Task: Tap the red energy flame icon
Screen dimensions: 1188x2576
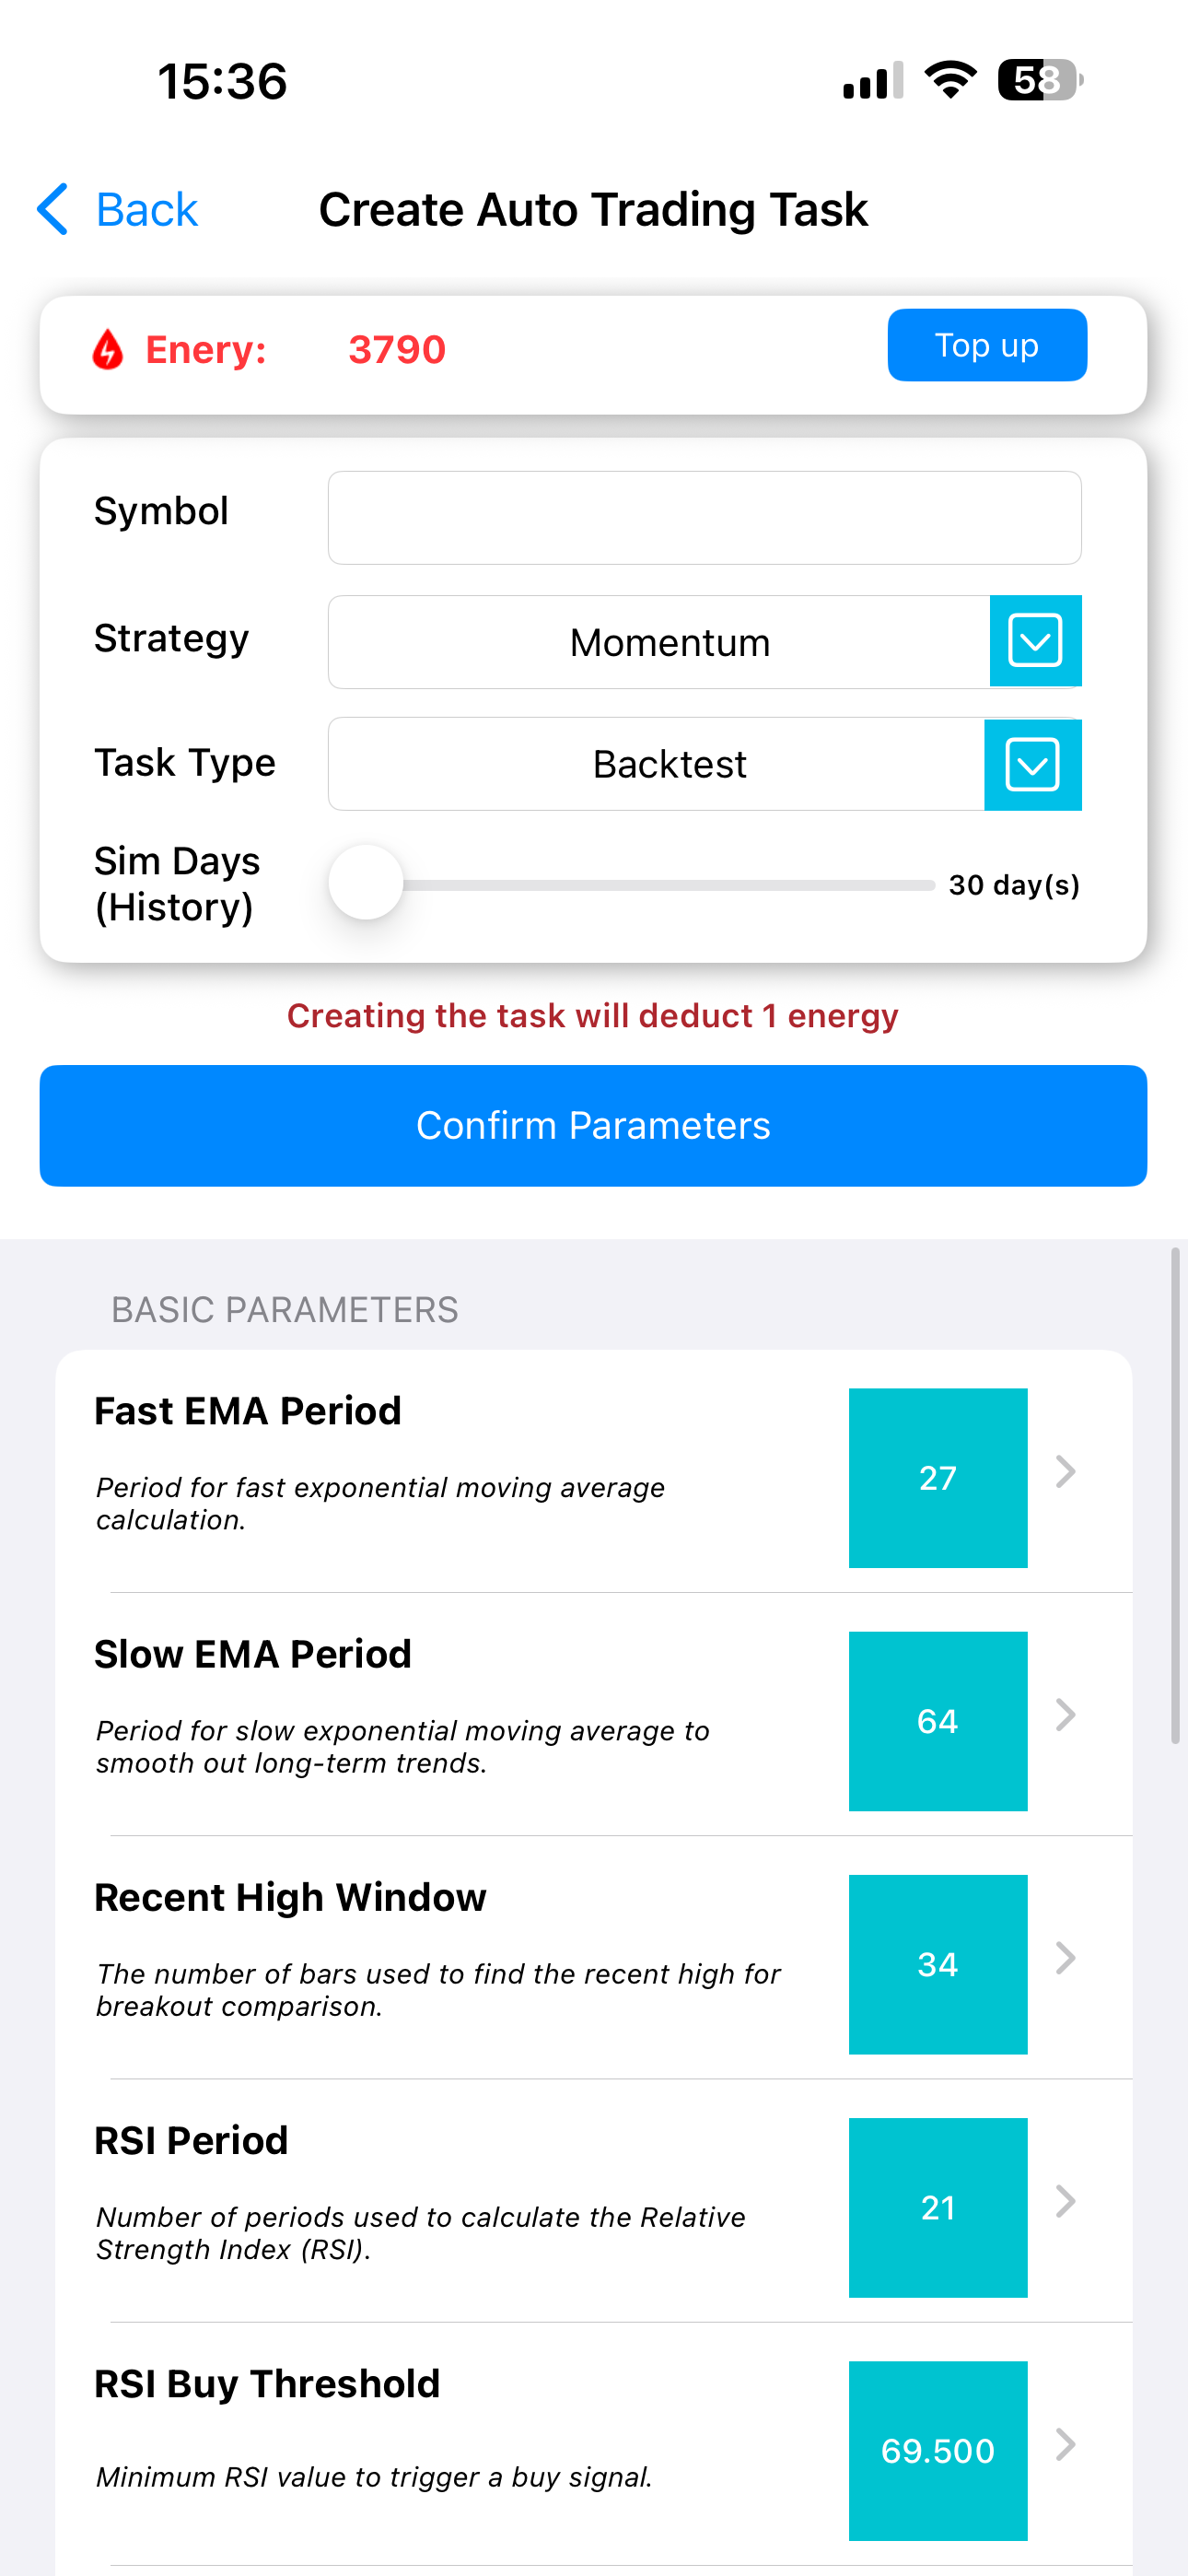Action: point(108,350)
